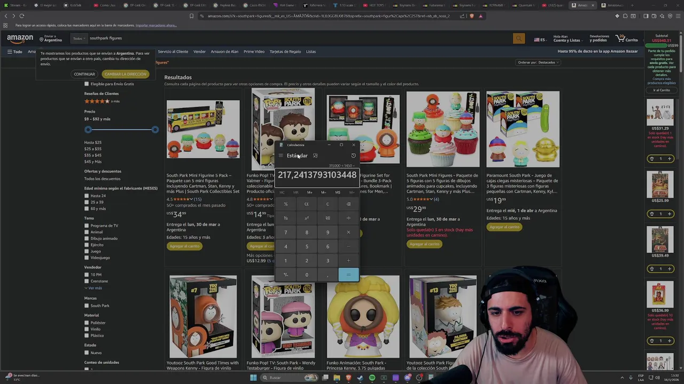Open the Amazon cart icon
This screenshot has width=684, height=384.
[626, 38]
